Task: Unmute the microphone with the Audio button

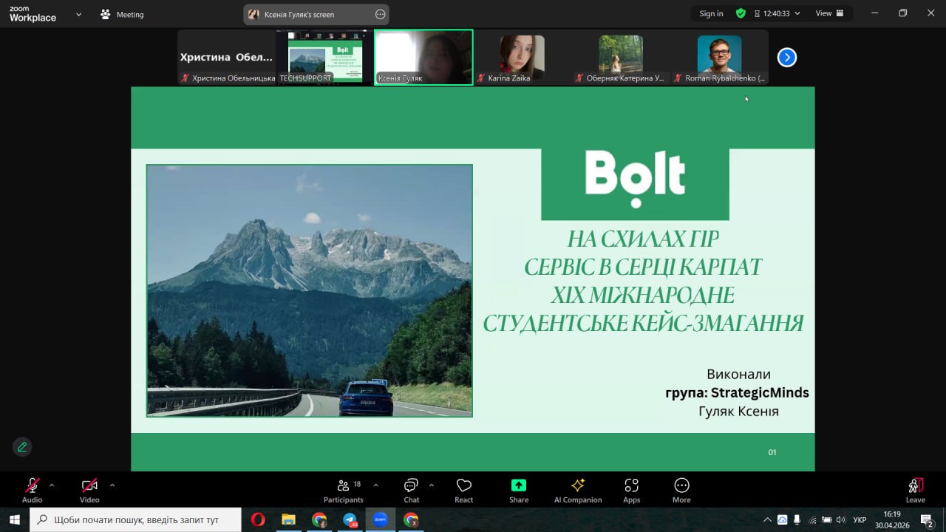Action: coord(32,490)
